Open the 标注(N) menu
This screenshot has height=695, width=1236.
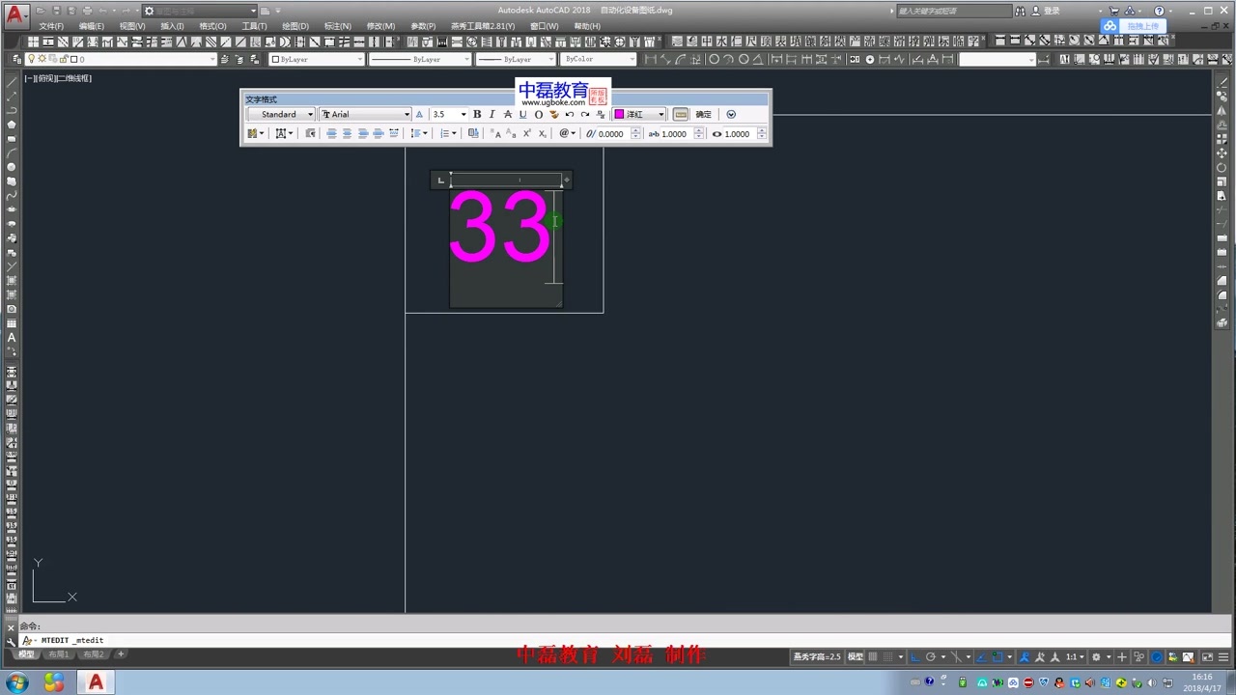point(338,26)
